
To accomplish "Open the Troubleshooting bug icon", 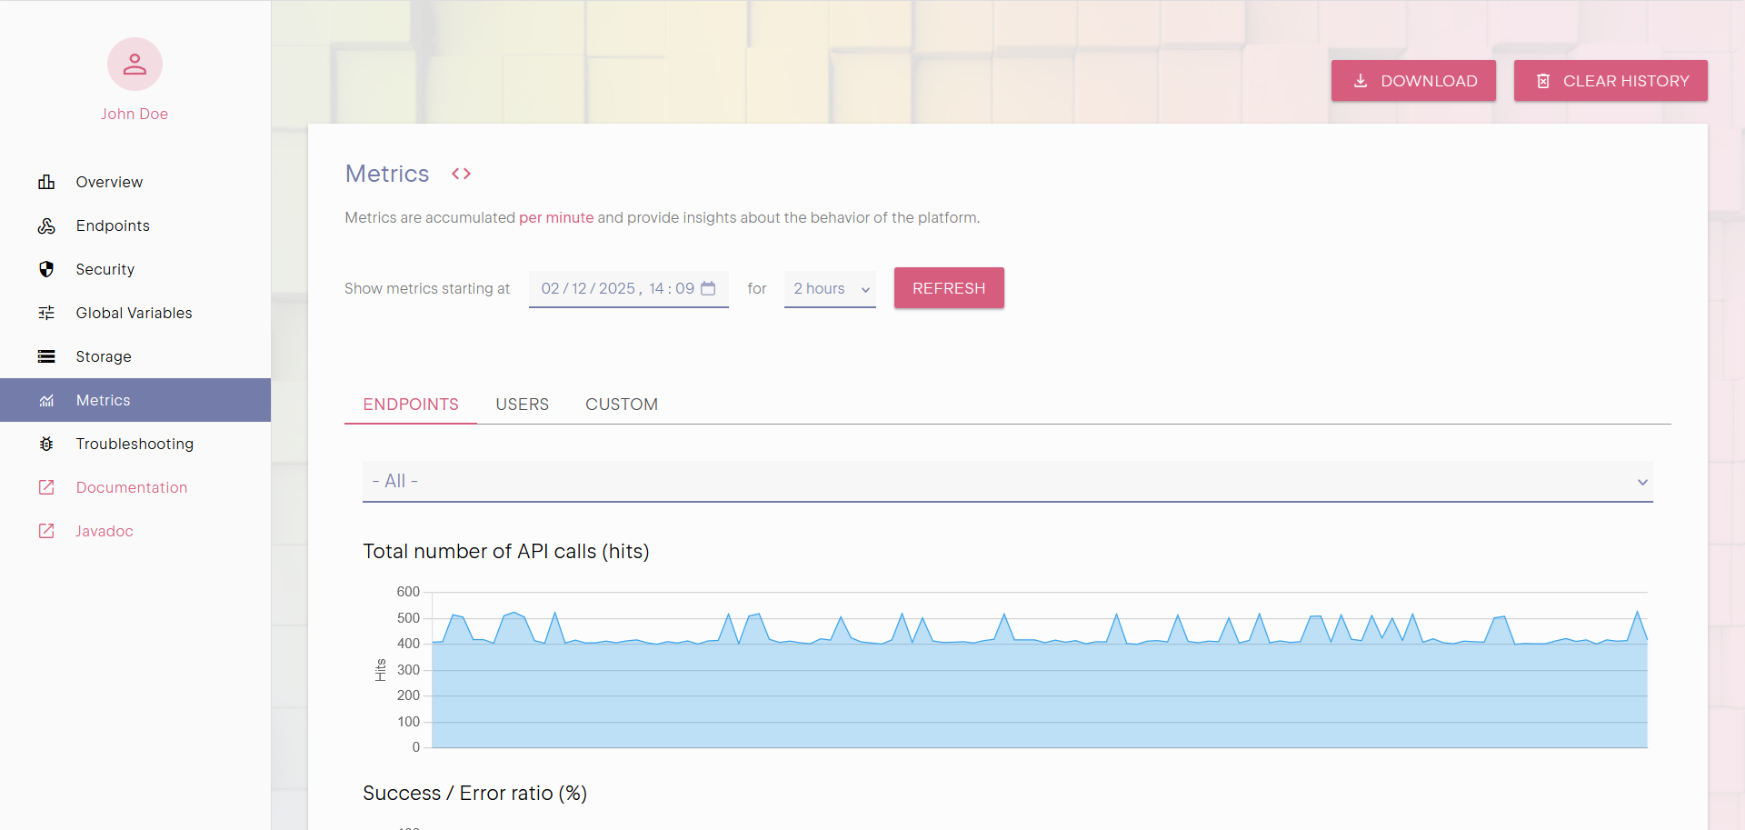I will pos(46,444).
